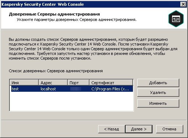Click the Доверенные Серверы администрирования heading

pyautogui.click(x=54, y=14)
